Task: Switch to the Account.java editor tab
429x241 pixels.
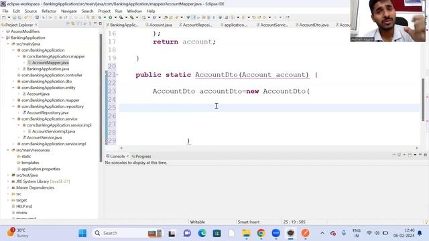Action: (x=159, y=25)
